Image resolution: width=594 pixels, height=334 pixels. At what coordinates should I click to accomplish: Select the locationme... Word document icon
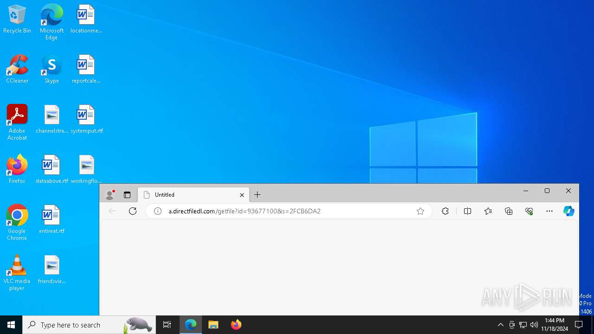[86, 19]
